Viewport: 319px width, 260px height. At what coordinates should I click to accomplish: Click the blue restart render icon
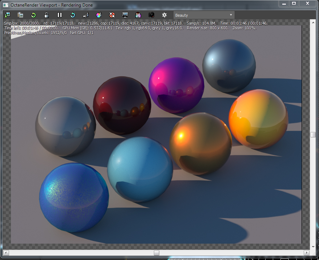coord(73,15)
